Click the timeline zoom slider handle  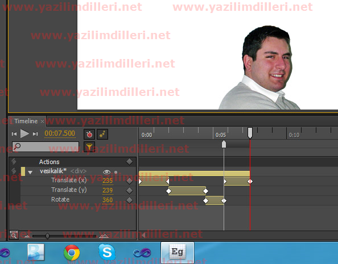(47, 236)
